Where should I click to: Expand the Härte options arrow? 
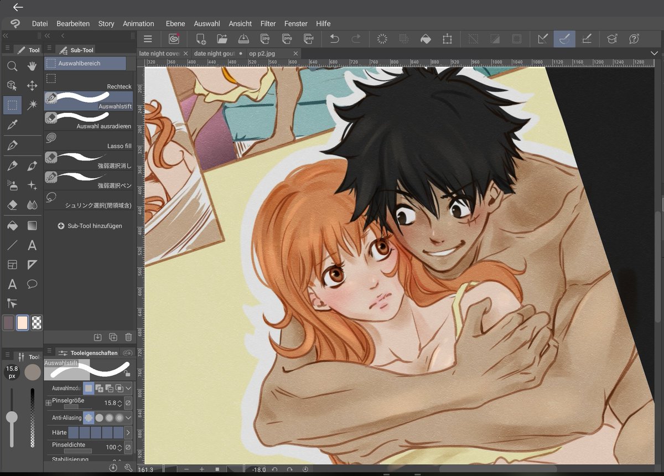click(x=128, y=433)
